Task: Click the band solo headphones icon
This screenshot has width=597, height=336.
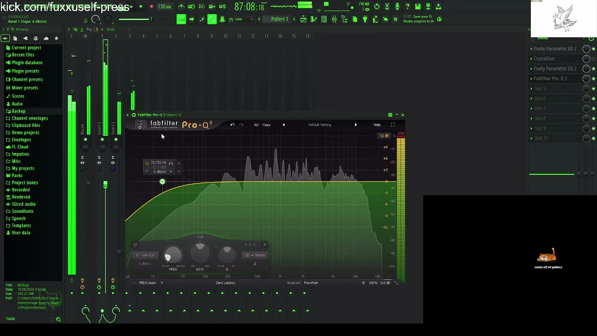Action: pos(171,163)
